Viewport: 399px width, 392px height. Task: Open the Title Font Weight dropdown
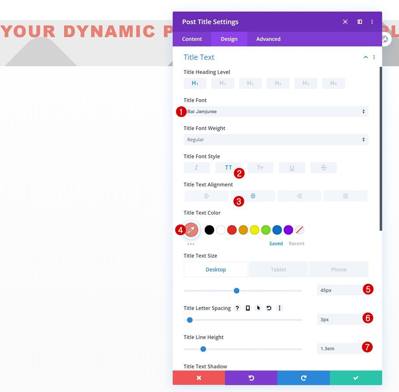pos(276,140)
